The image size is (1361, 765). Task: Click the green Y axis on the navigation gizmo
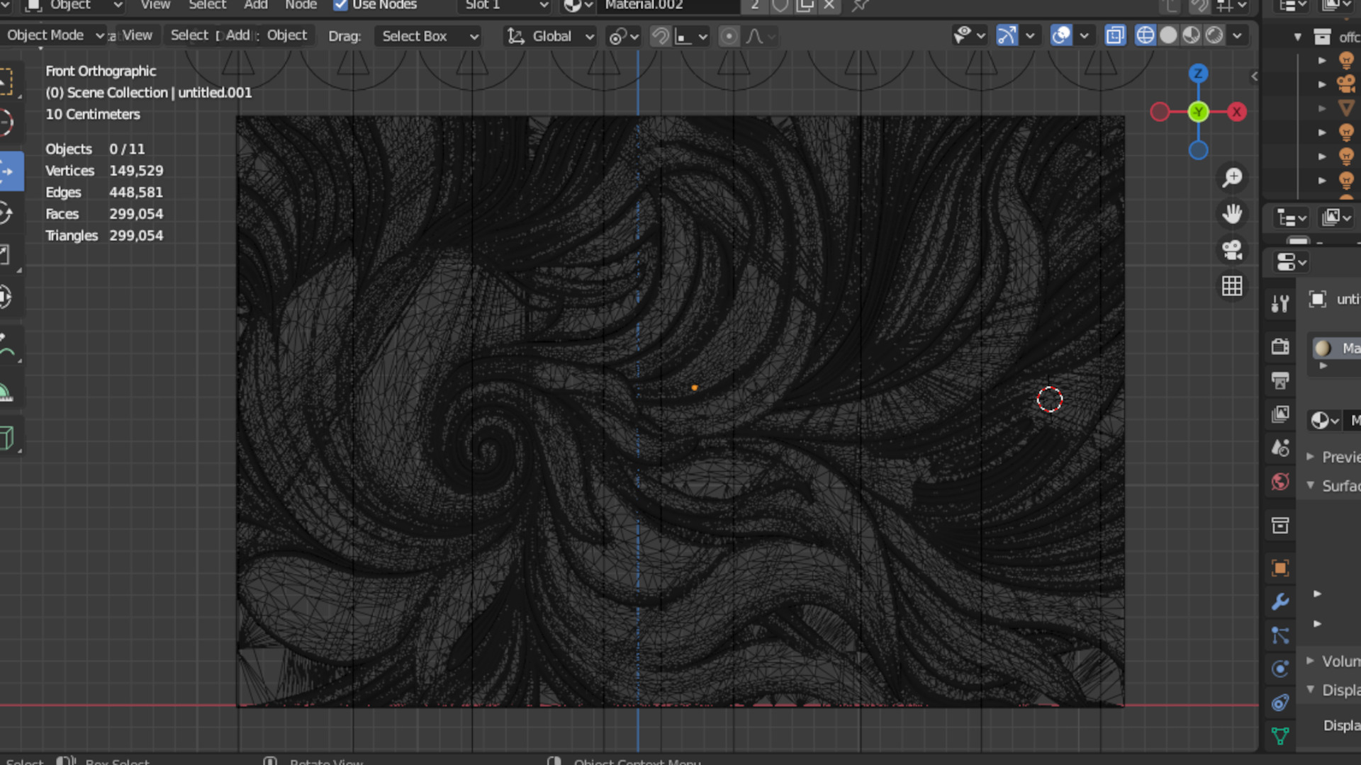point(1198,112)
